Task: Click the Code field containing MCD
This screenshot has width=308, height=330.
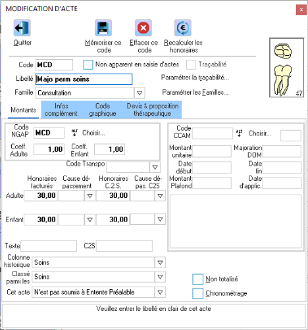Action: click(54, 65)
